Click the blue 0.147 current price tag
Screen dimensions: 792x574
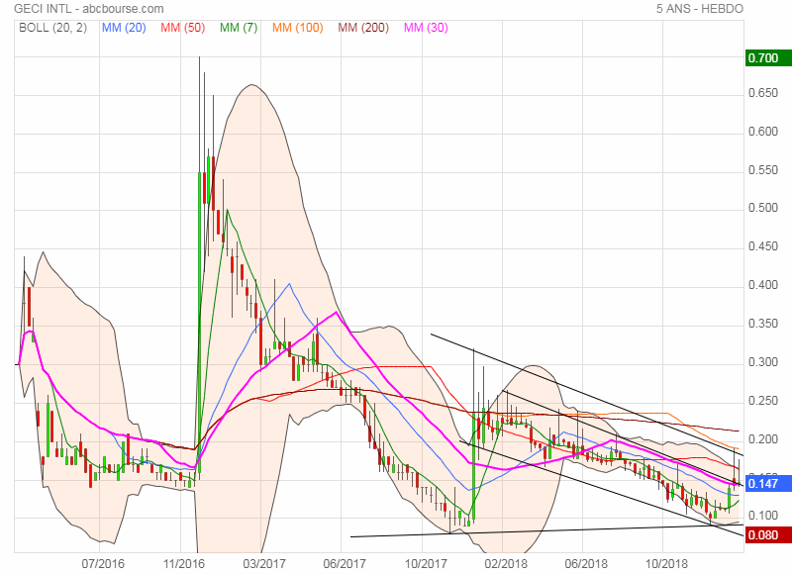768,484
